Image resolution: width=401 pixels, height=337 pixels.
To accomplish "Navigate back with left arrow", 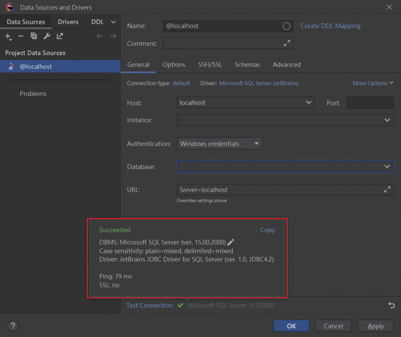I will (x=100, y=36).
